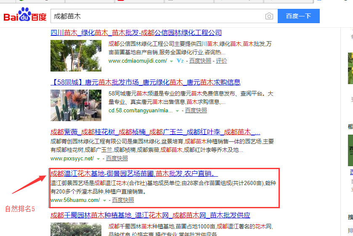The width and height of the screenshot is (353, 236).
Task: Select snippet text 成都千蜀园林苗木种植基地,苗圃占地1000亩
Action: (x=162, y=227)
